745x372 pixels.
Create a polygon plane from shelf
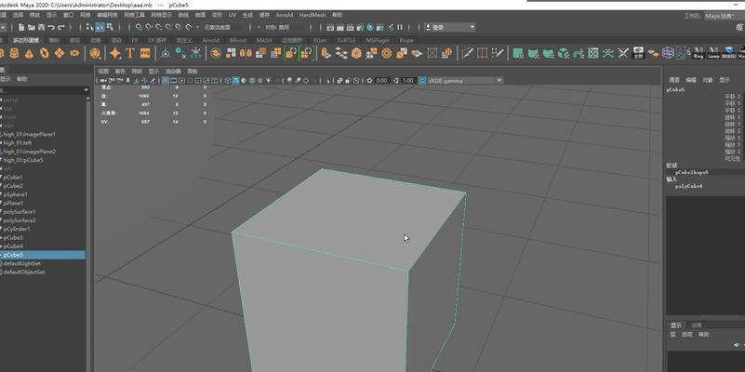coord(60,53)
